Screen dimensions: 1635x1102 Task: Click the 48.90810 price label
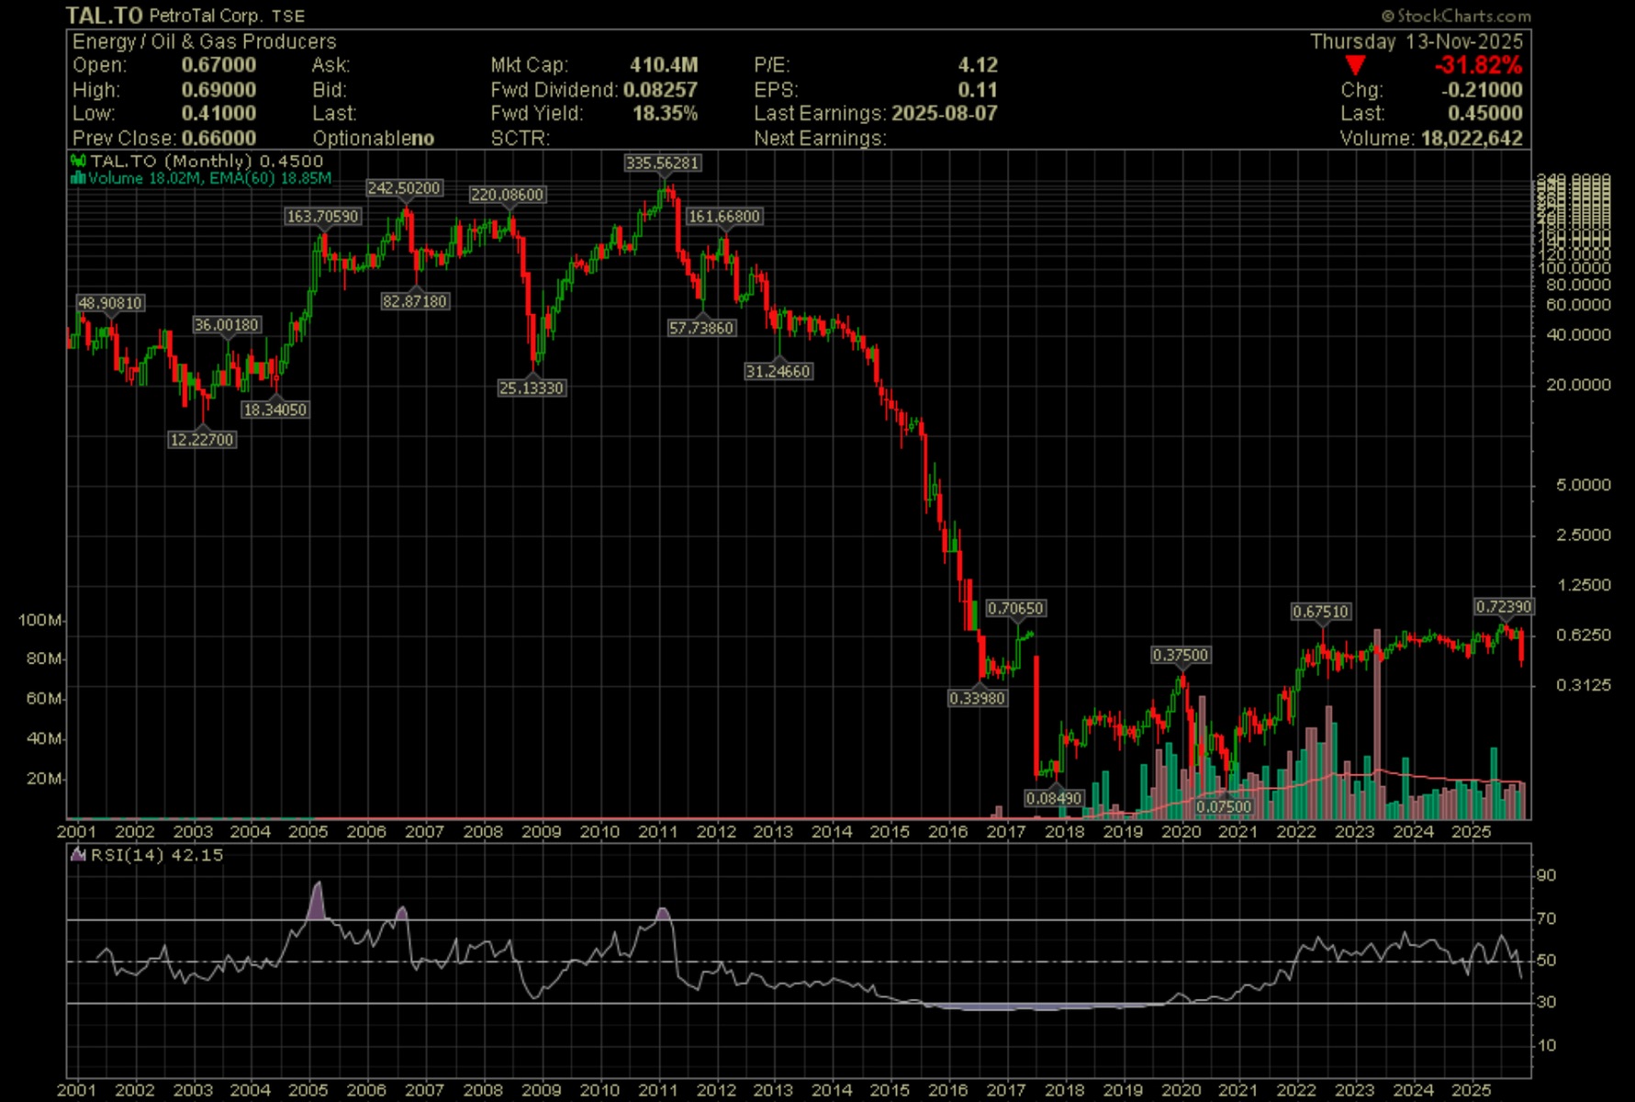pyautogui.click(x=110, y=303)
